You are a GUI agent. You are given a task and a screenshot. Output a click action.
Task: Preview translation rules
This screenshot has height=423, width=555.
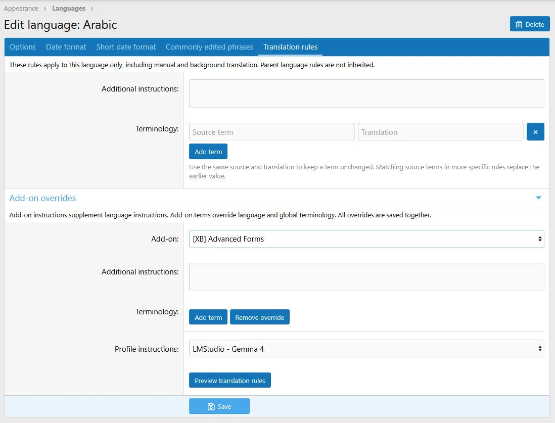pos(229,381)
